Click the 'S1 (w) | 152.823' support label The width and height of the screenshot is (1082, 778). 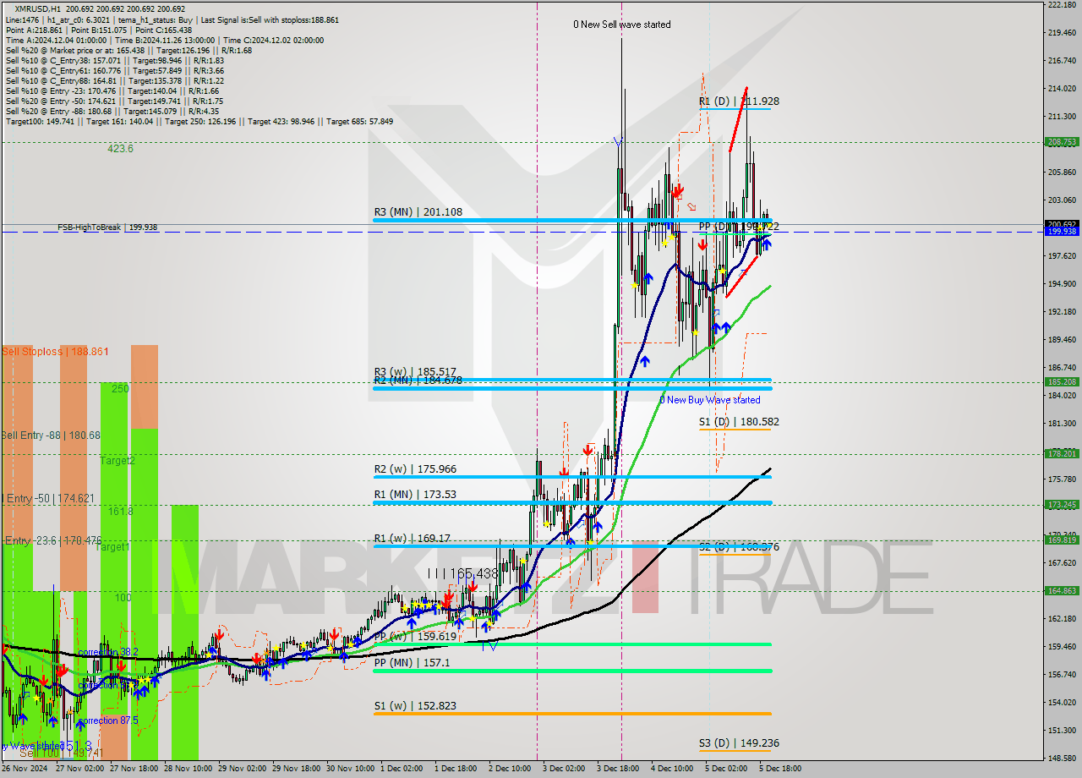coord(415,706)
